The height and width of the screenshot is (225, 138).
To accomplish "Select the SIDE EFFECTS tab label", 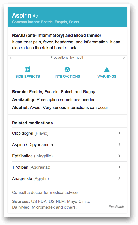I will coord(27,76).
